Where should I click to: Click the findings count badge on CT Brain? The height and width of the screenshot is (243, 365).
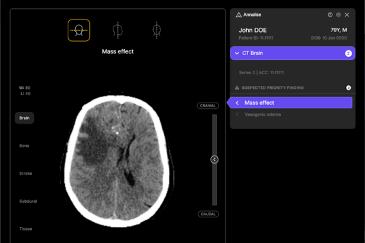348,53
